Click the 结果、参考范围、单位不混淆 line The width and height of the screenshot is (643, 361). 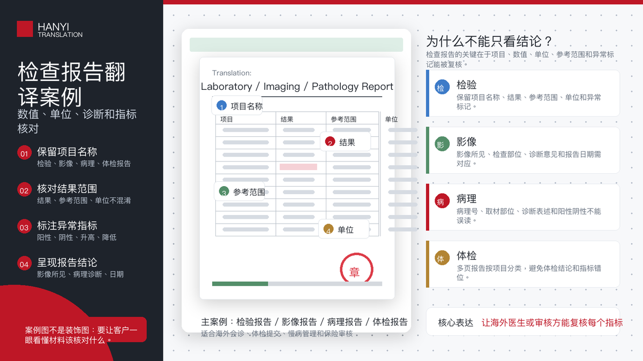[x=84, y=201]
